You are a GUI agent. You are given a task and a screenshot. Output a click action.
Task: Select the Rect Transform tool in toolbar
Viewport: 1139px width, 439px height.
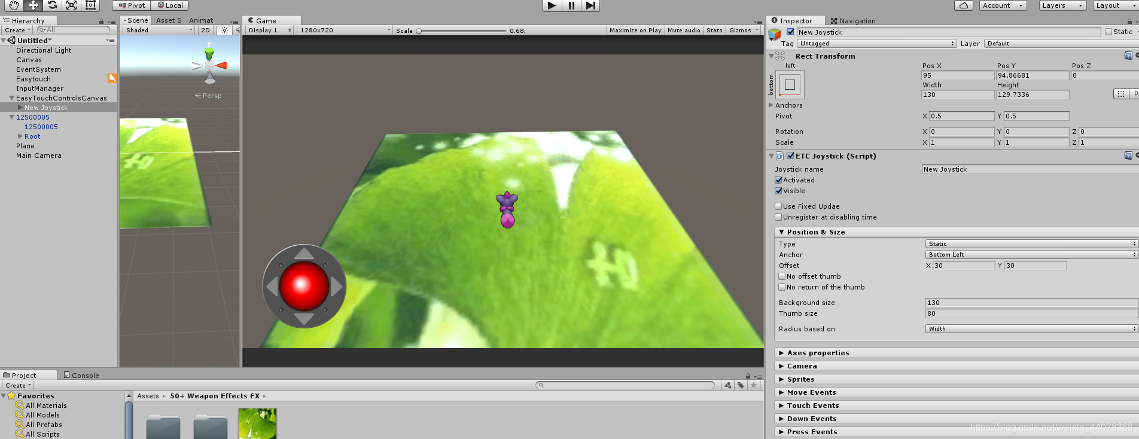tap(90, 5)
